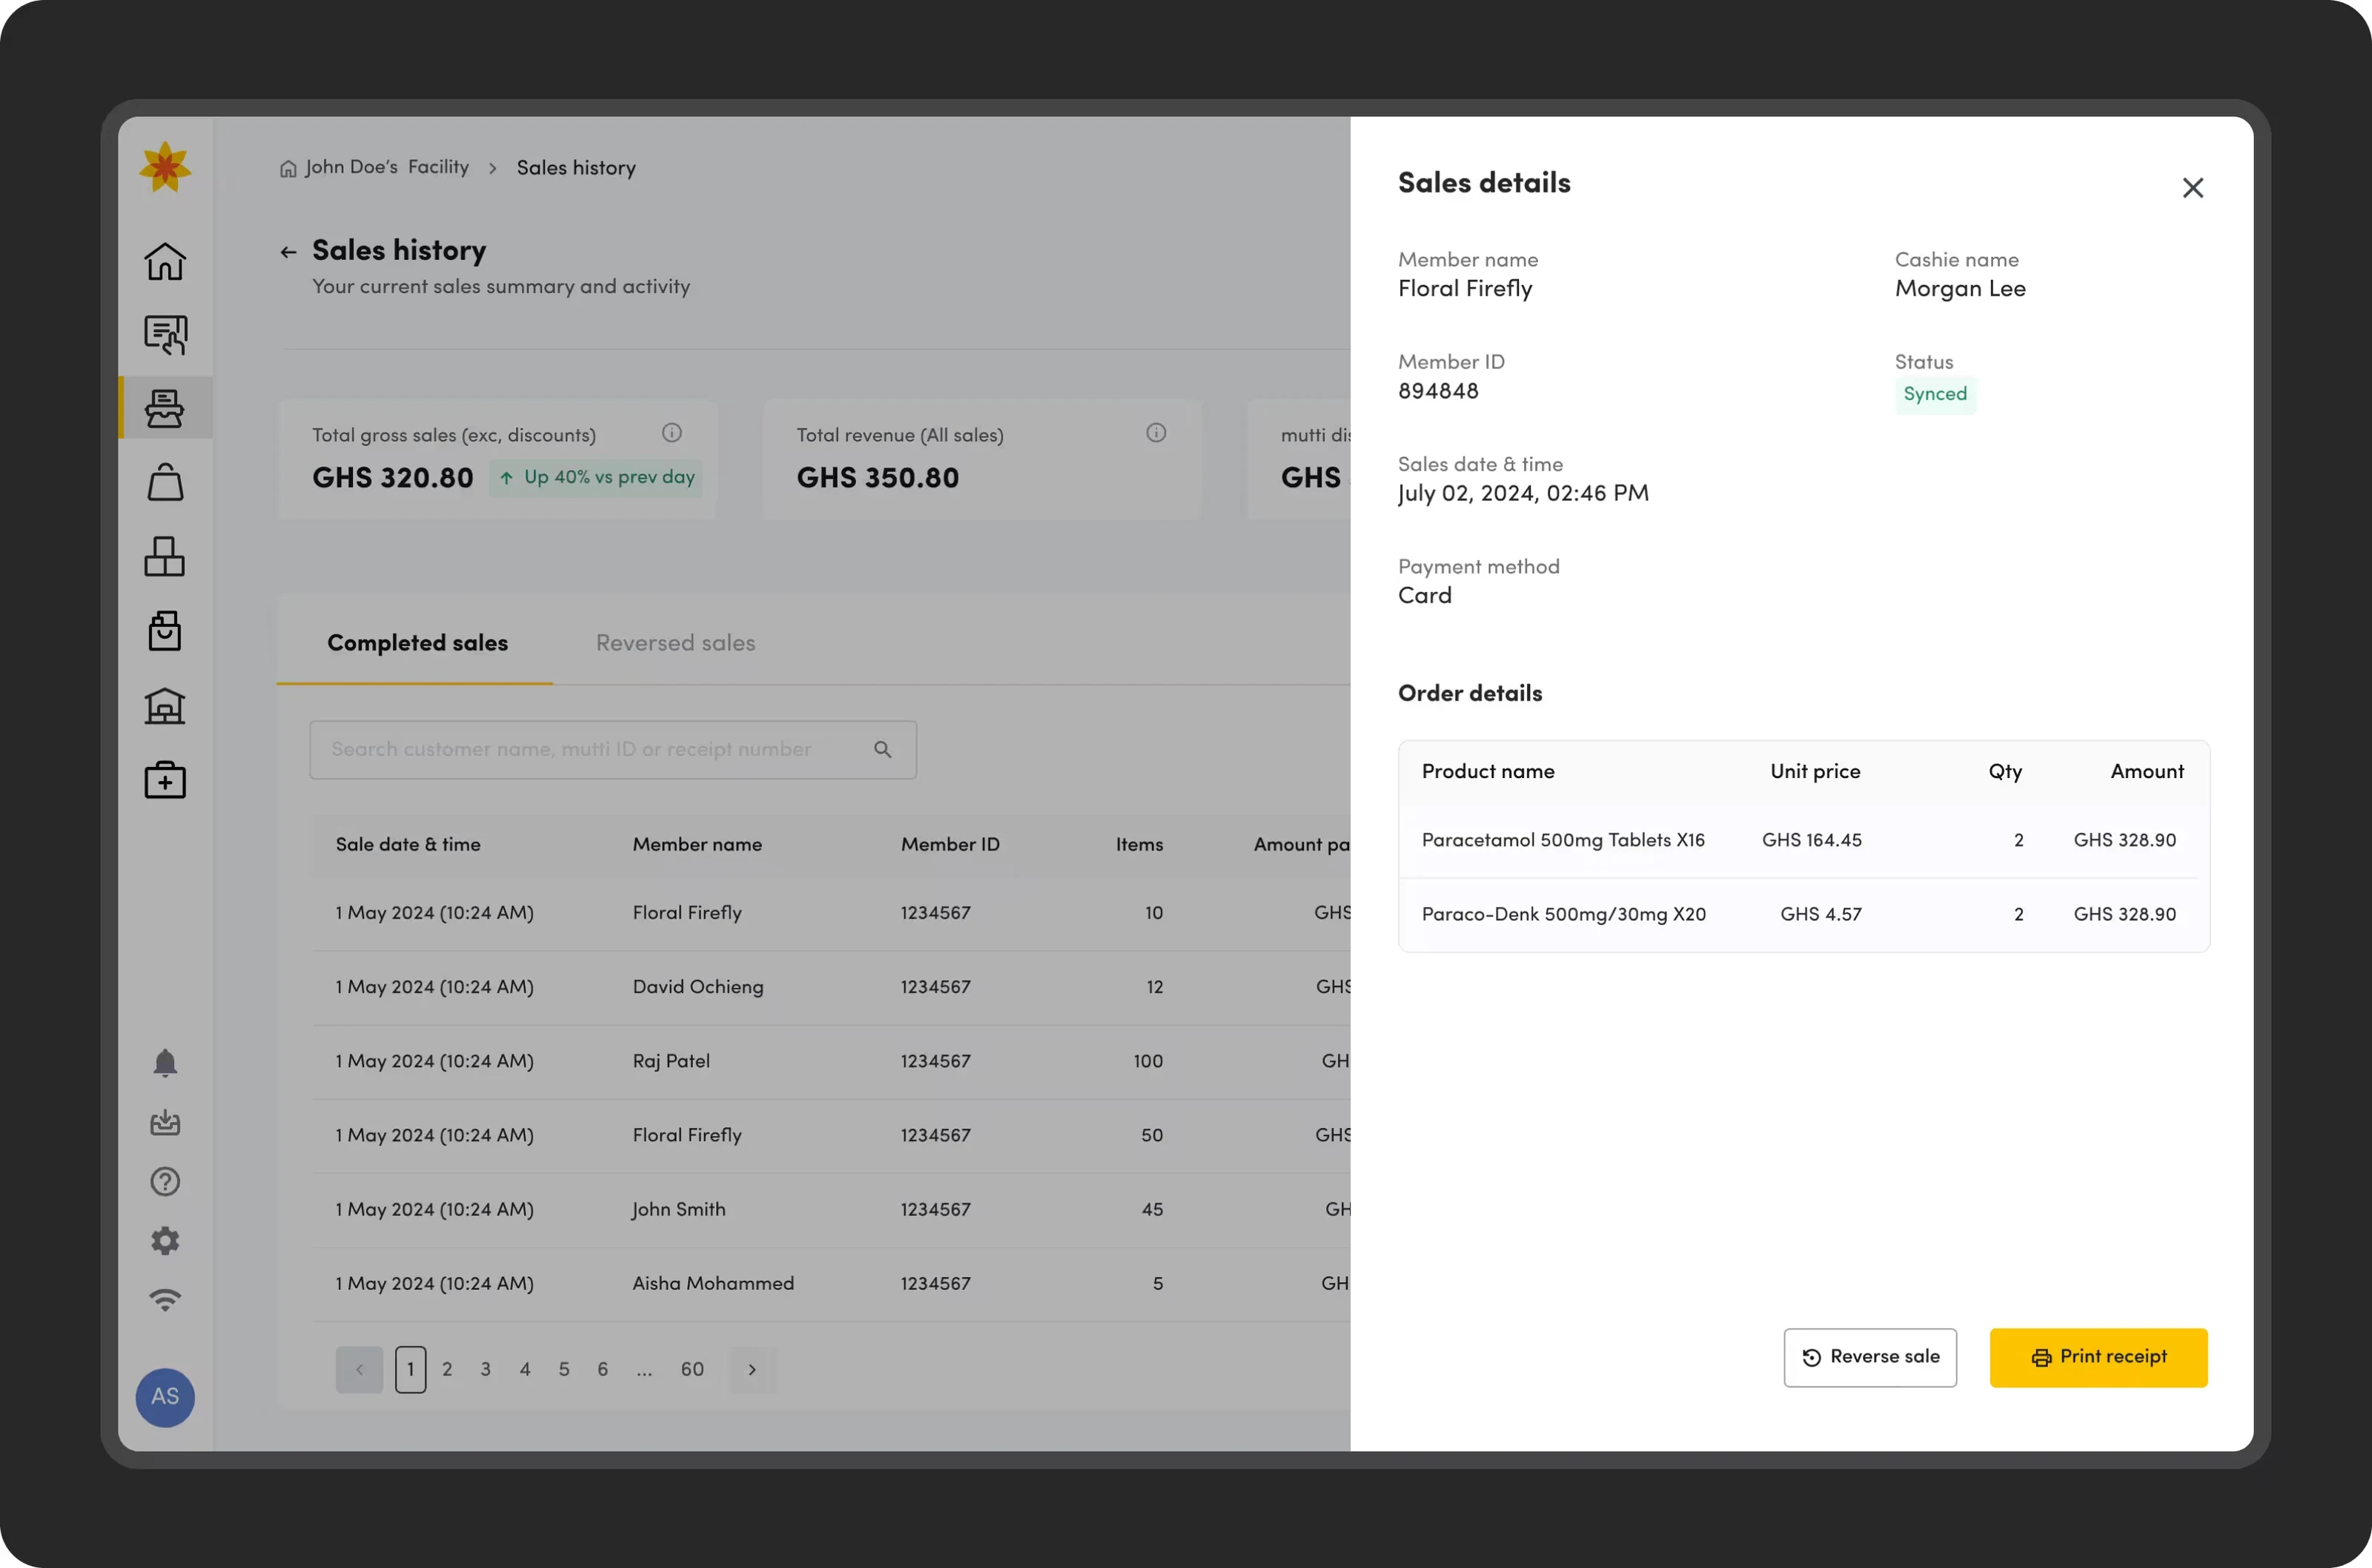The width and height of the screenshot is (2372, 1568).
Task: Click the Up 40% vs prev day badge
Action: tap(596, 478)
